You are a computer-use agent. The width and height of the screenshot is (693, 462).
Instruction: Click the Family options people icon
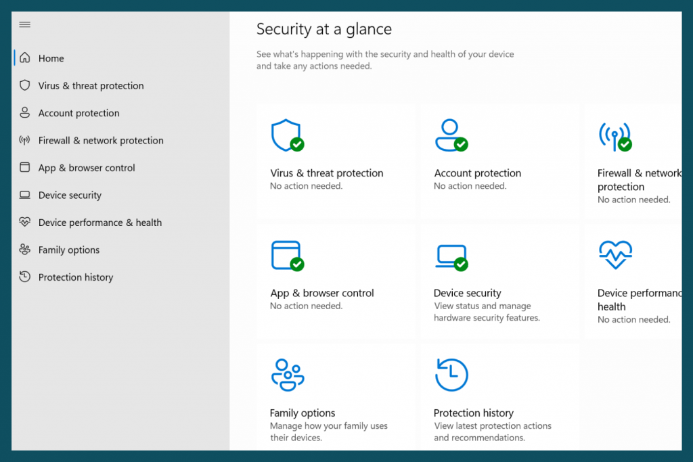(x=287, y=375)
